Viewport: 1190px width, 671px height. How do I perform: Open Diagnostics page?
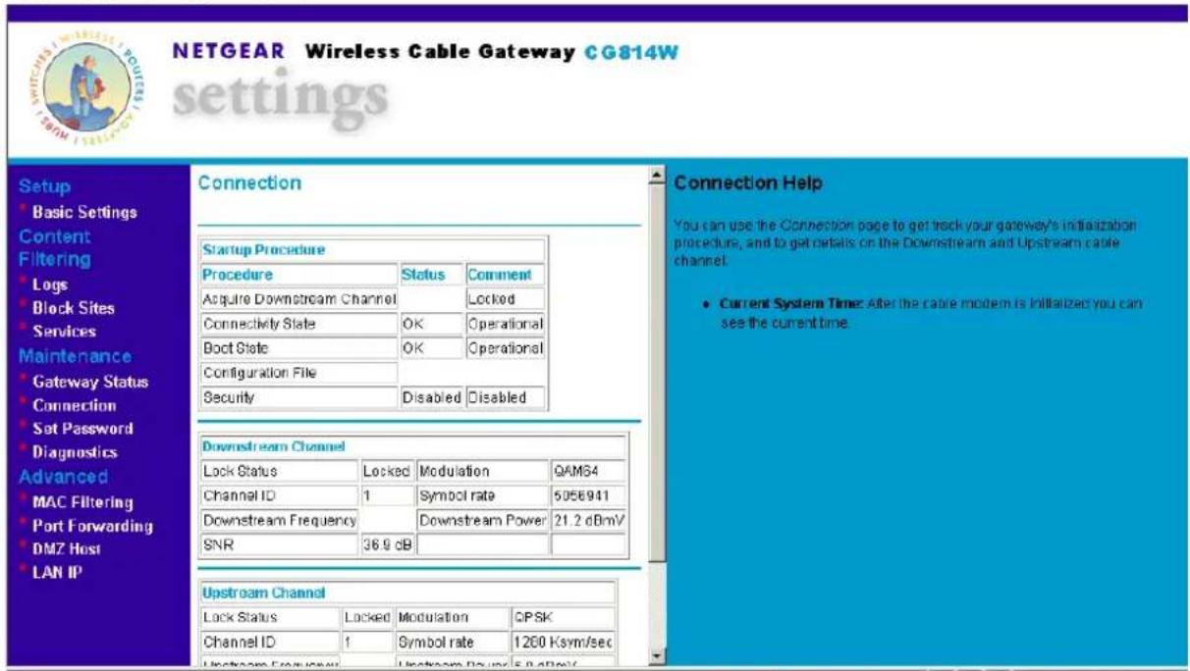(x=75, y=452)
